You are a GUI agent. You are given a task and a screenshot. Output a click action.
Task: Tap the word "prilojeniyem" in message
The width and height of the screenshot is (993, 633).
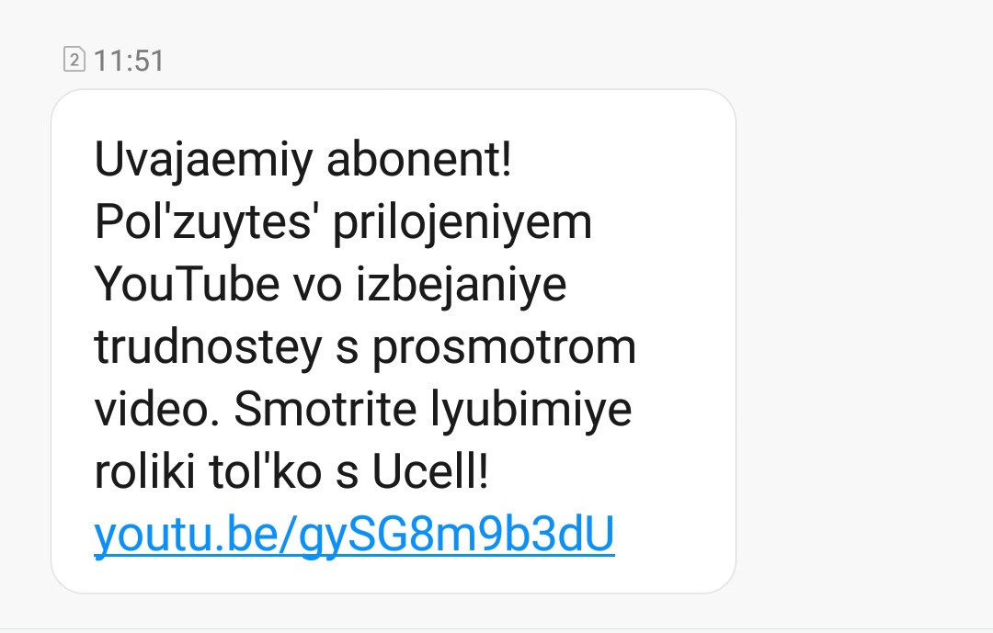(x=462, y=223)
